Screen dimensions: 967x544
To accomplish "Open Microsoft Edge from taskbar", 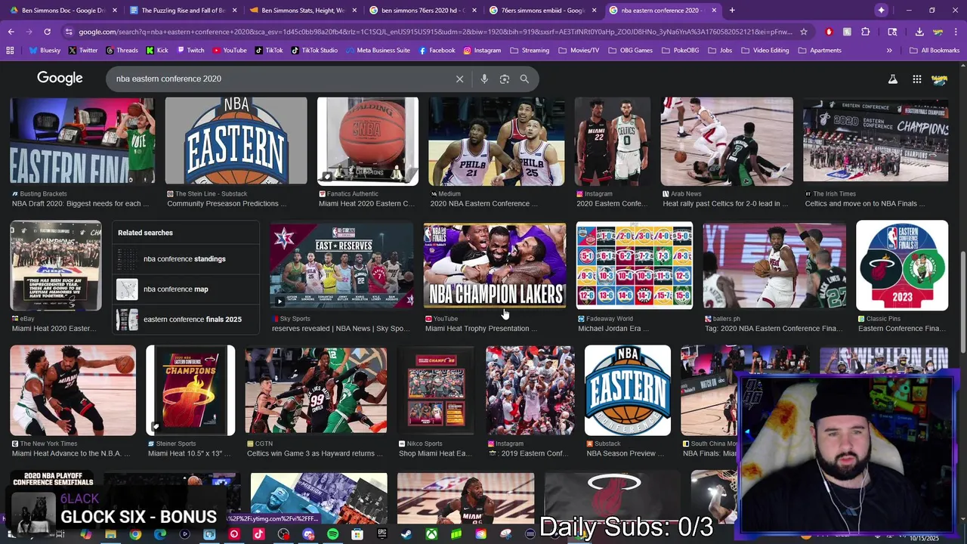I will click(x=160, y=534).
